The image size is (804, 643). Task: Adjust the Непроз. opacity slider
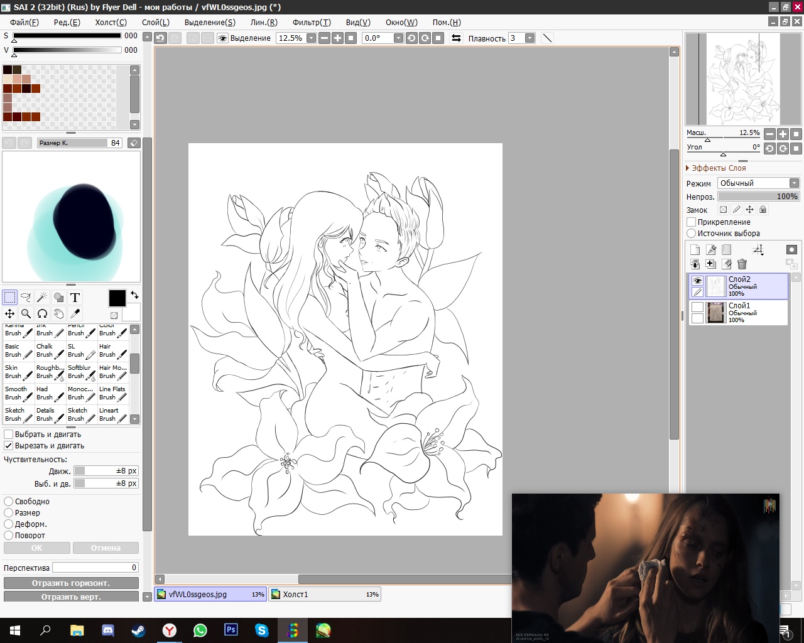[758, 197]
